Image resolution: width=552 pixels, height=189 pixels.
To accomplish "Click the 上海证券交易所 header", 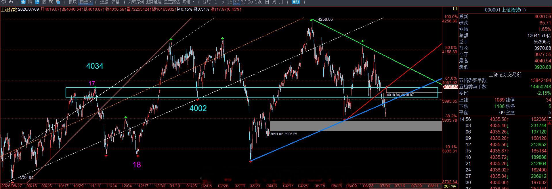I will pyautogui.click(x=505, y=75).
